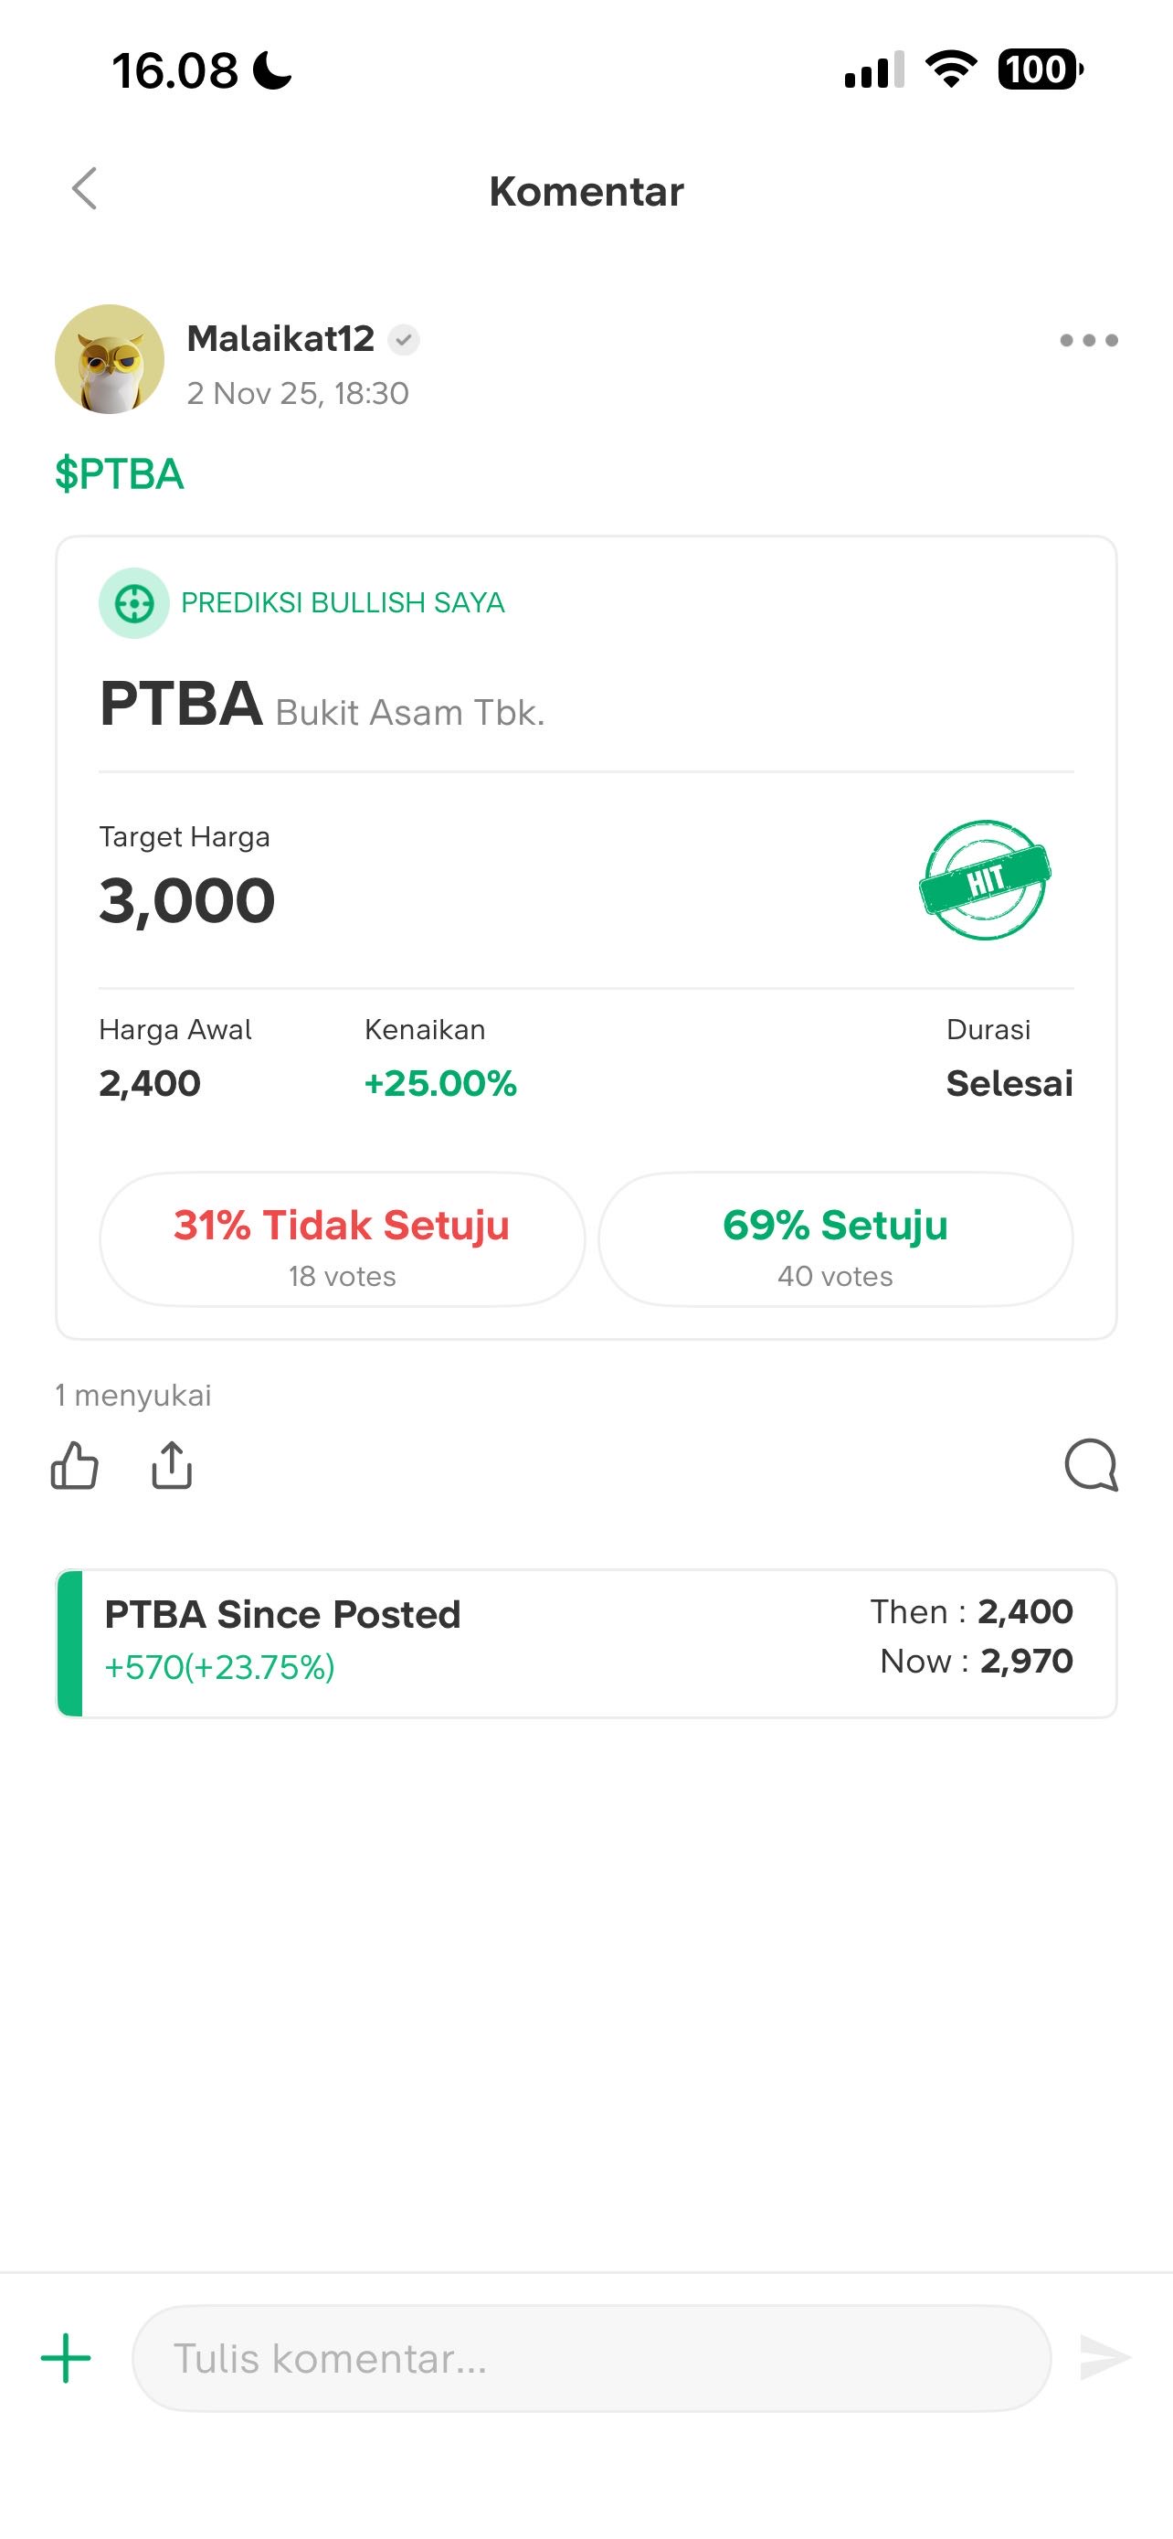Tap the battery indicator in status bar
Viewport: 1173px width, 2539px height.
(x=1040, y=70)
